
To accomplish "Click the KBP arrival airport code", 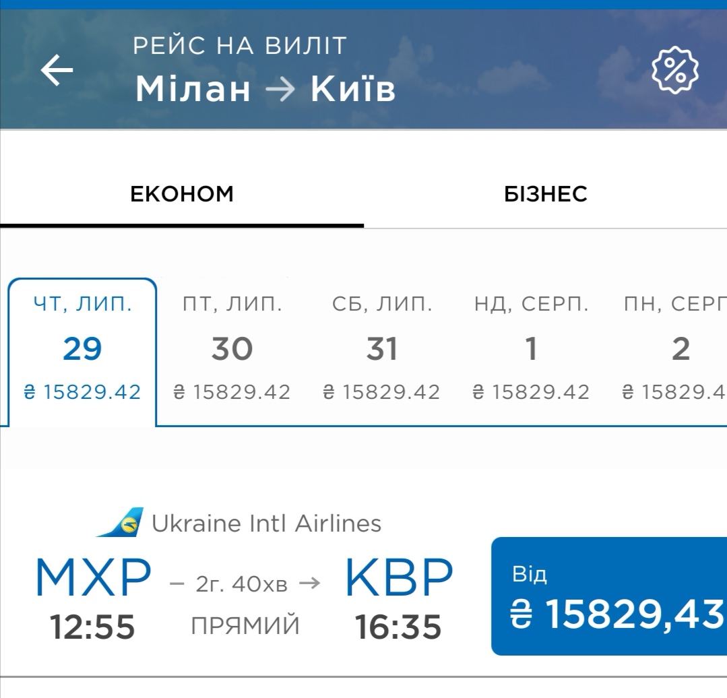I will [x=399, y=579].
